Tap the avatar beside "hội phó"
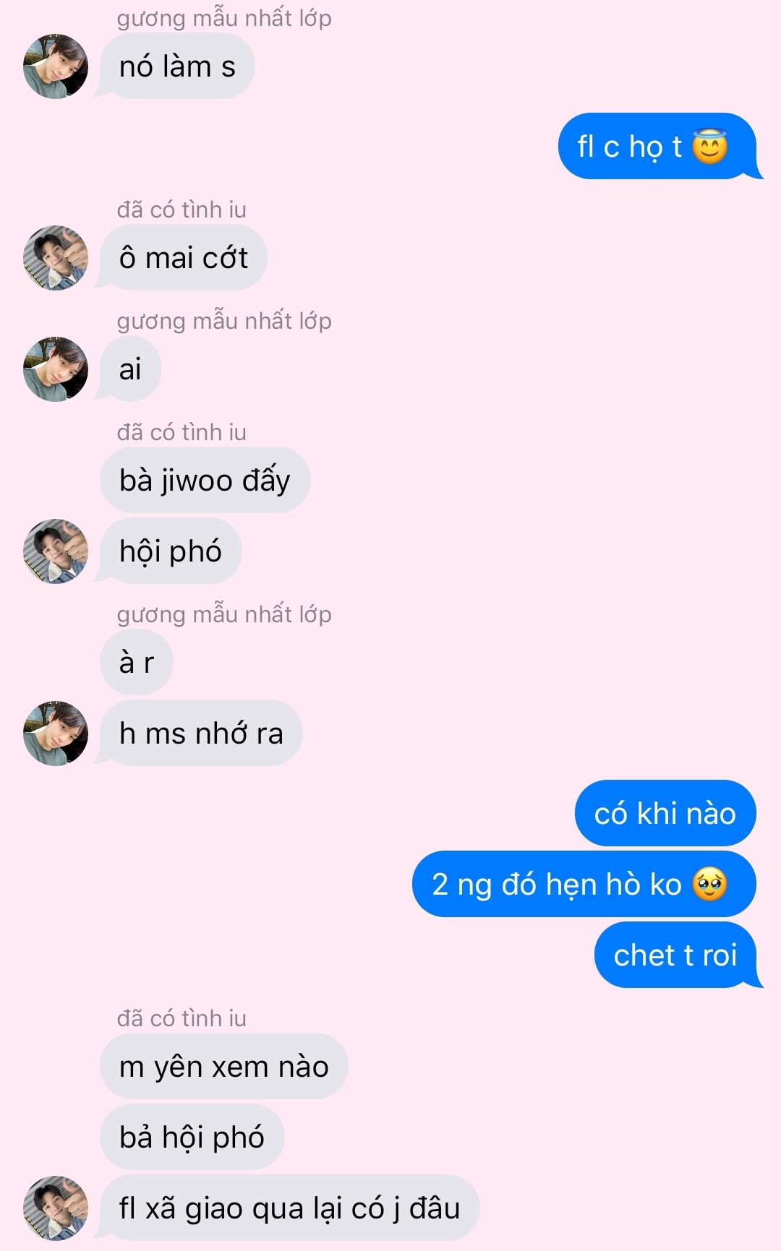This screenshot has width=781, height=1251. [x=56, y=551]
